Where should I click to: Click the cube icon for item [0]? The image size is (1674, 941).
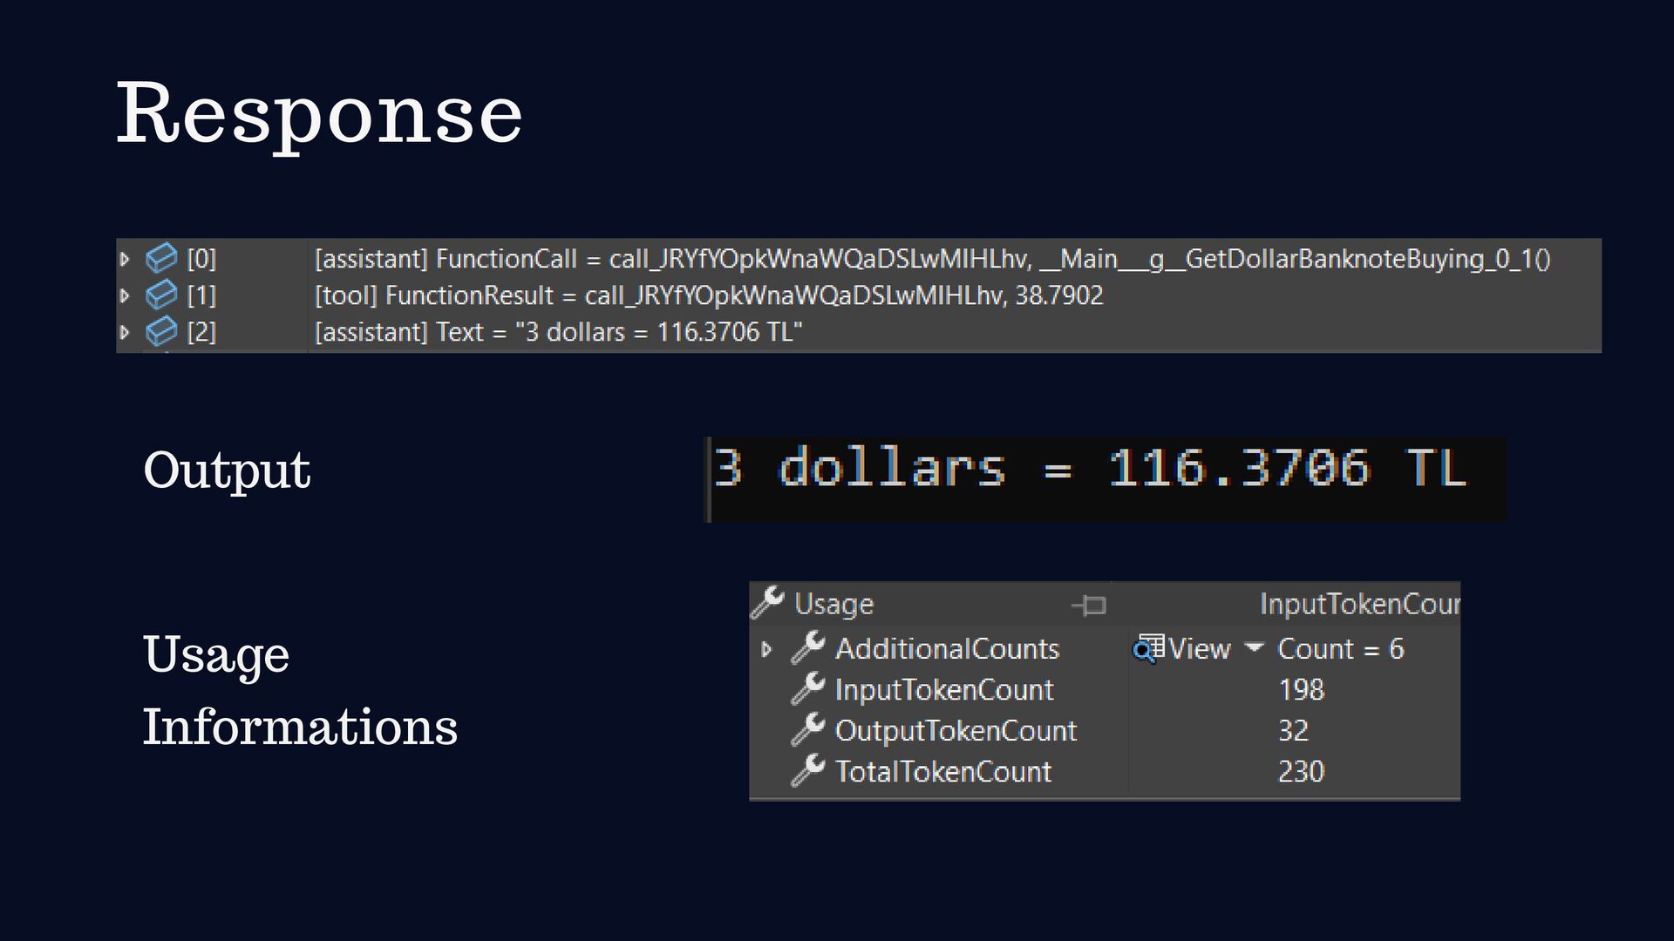click(161, 258)
